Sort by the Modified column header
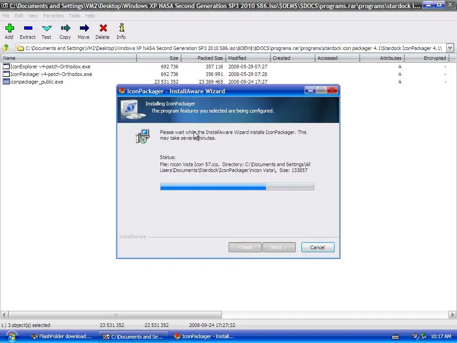Image resolution: width=457 pixels, height=343 pixels. [248, 58]
